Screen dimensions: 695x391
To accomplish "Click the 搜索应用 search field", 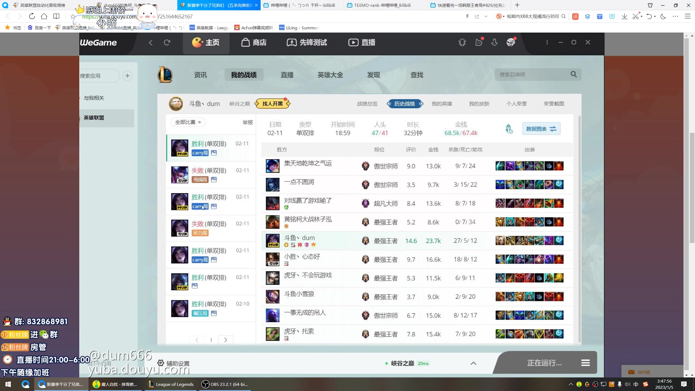I will click(x=99, y=76).
